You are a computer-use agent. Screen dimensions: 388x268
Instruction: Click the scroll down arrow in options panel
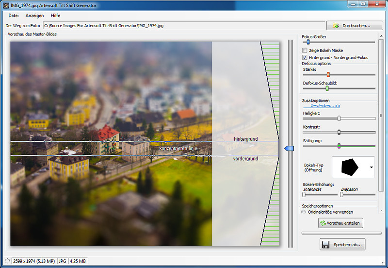pyautogui.click(x=381, y=210)
